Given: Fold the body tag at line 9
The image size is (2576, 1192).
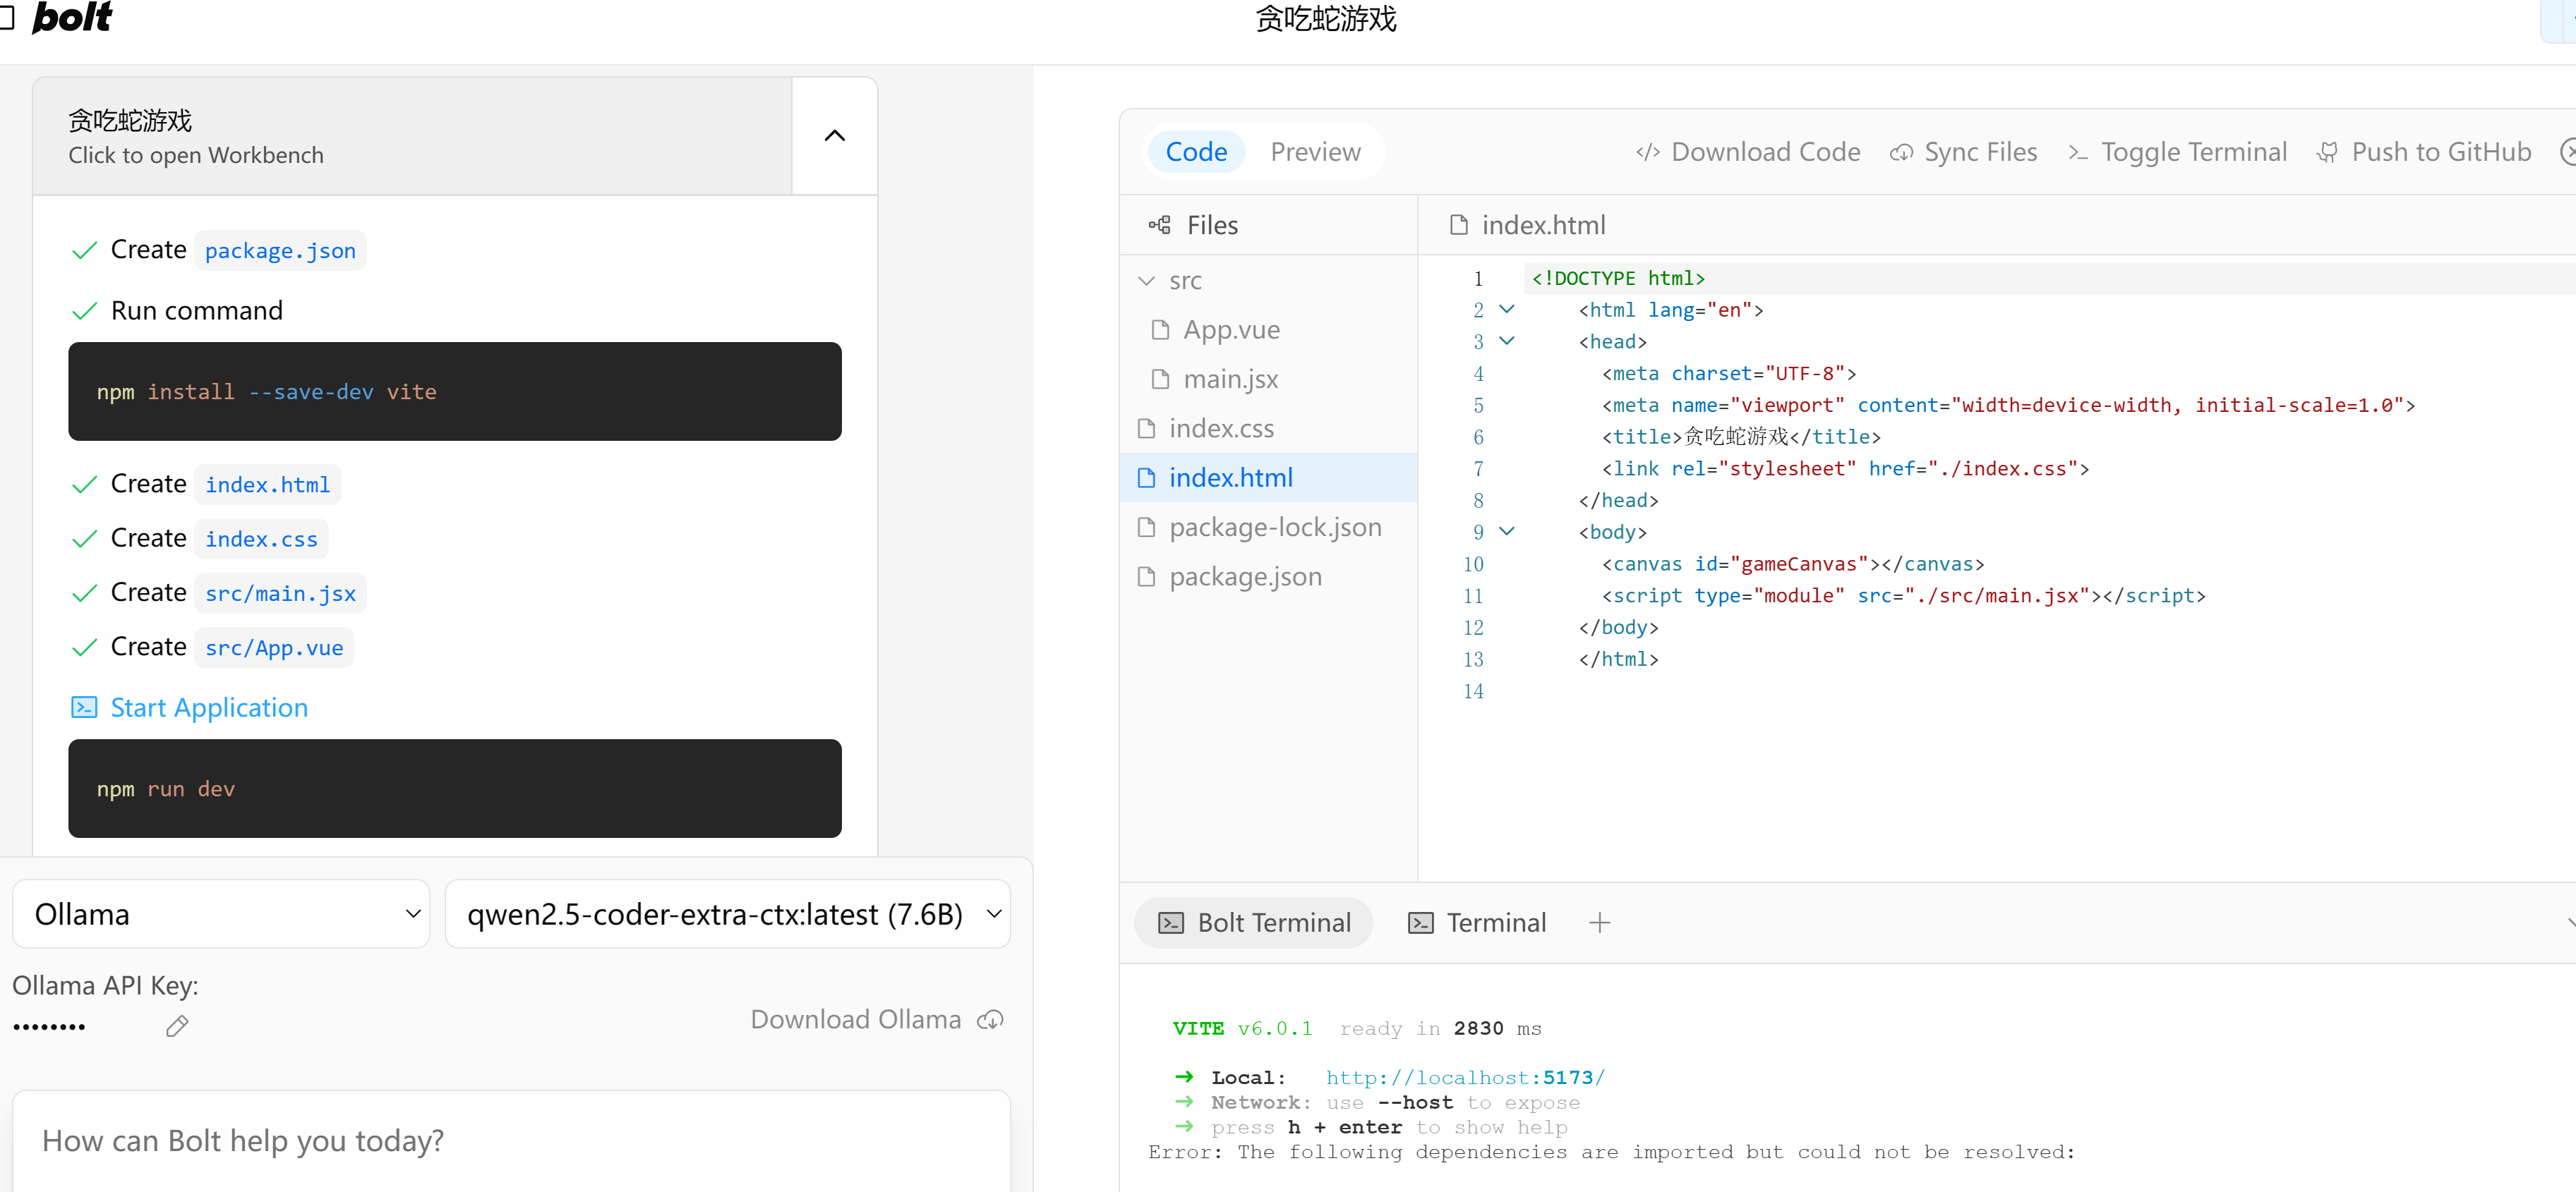Looking at the screenshot, I should point(1507,532).
